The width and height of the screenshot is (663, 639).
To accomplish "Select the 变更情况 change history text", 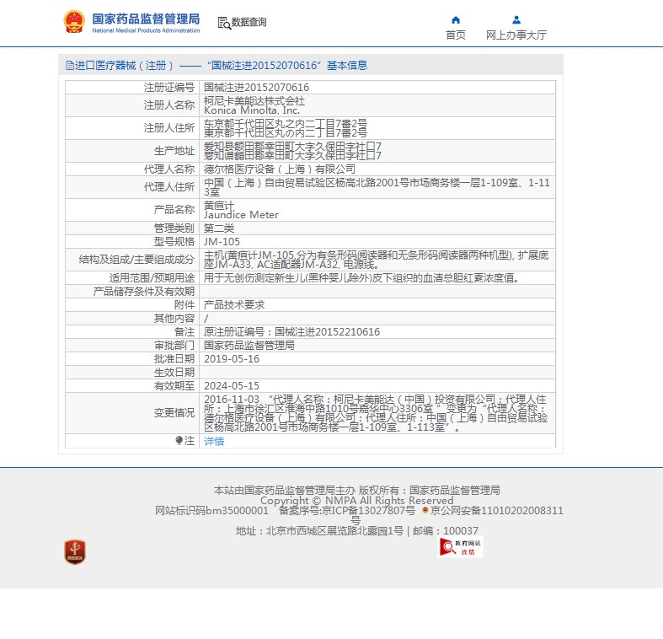I will tap(376, 413).
